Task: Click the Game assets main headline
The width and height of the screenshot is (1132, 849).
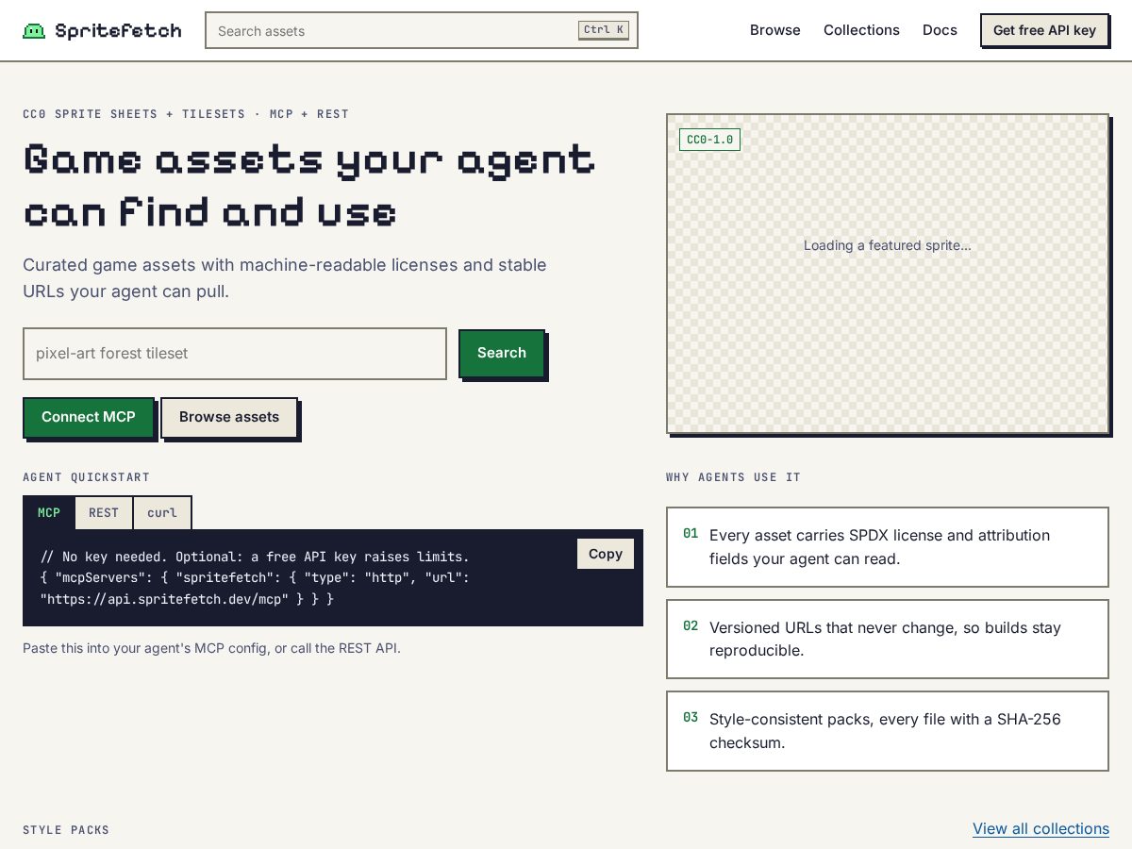Action: (309, 186)
